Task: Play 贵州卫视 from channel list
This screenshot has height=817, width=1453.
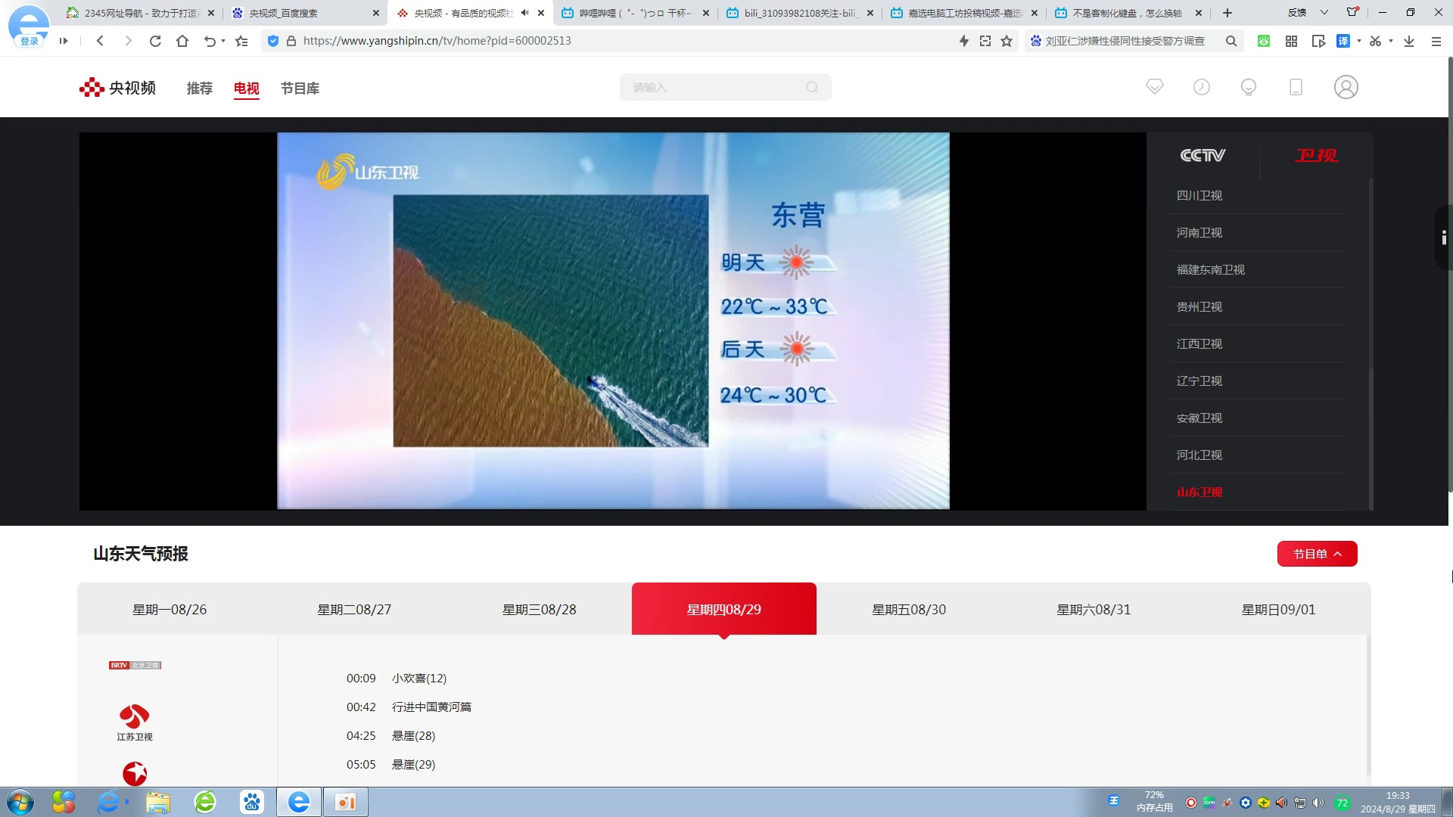Action: (x=1199, y=306)
